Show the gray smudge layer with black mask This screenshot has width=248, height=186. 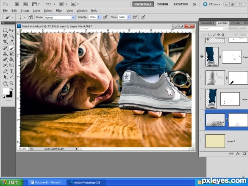(202, 78)
